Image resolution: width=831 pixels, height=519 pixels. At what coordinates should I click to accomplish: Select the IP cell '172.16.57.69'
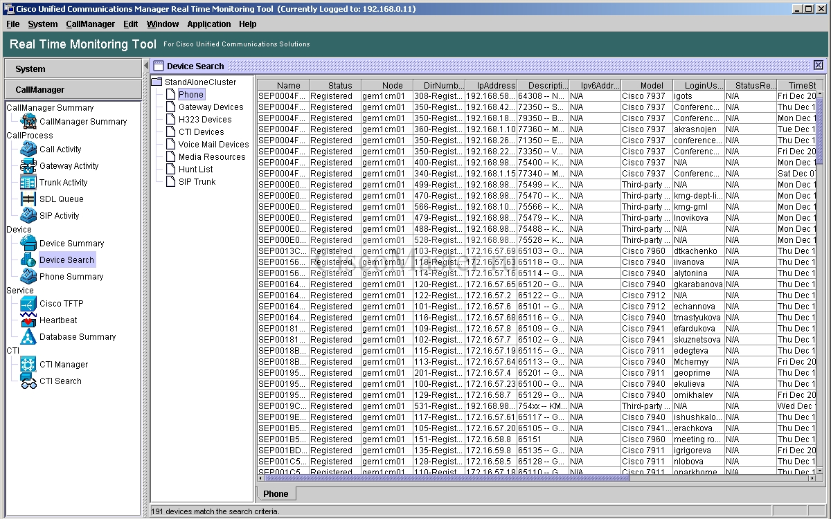pos(491,251)
